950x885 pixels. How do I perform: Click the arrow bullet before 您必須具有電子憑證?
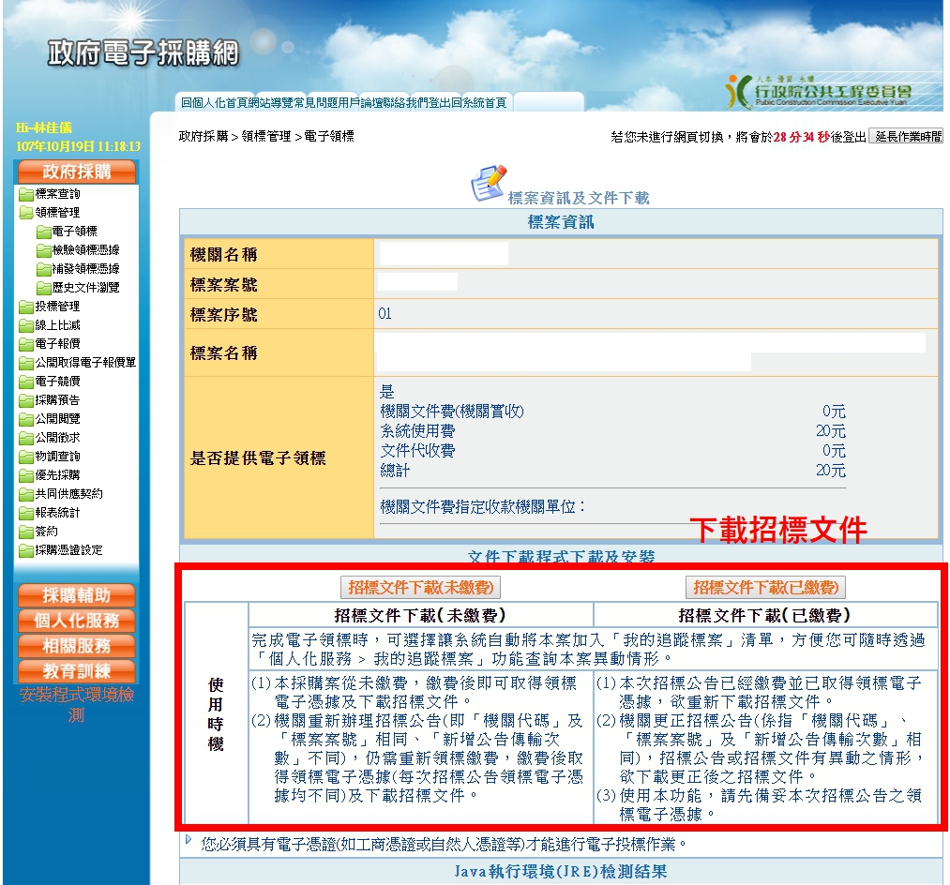tap(188, 840)
